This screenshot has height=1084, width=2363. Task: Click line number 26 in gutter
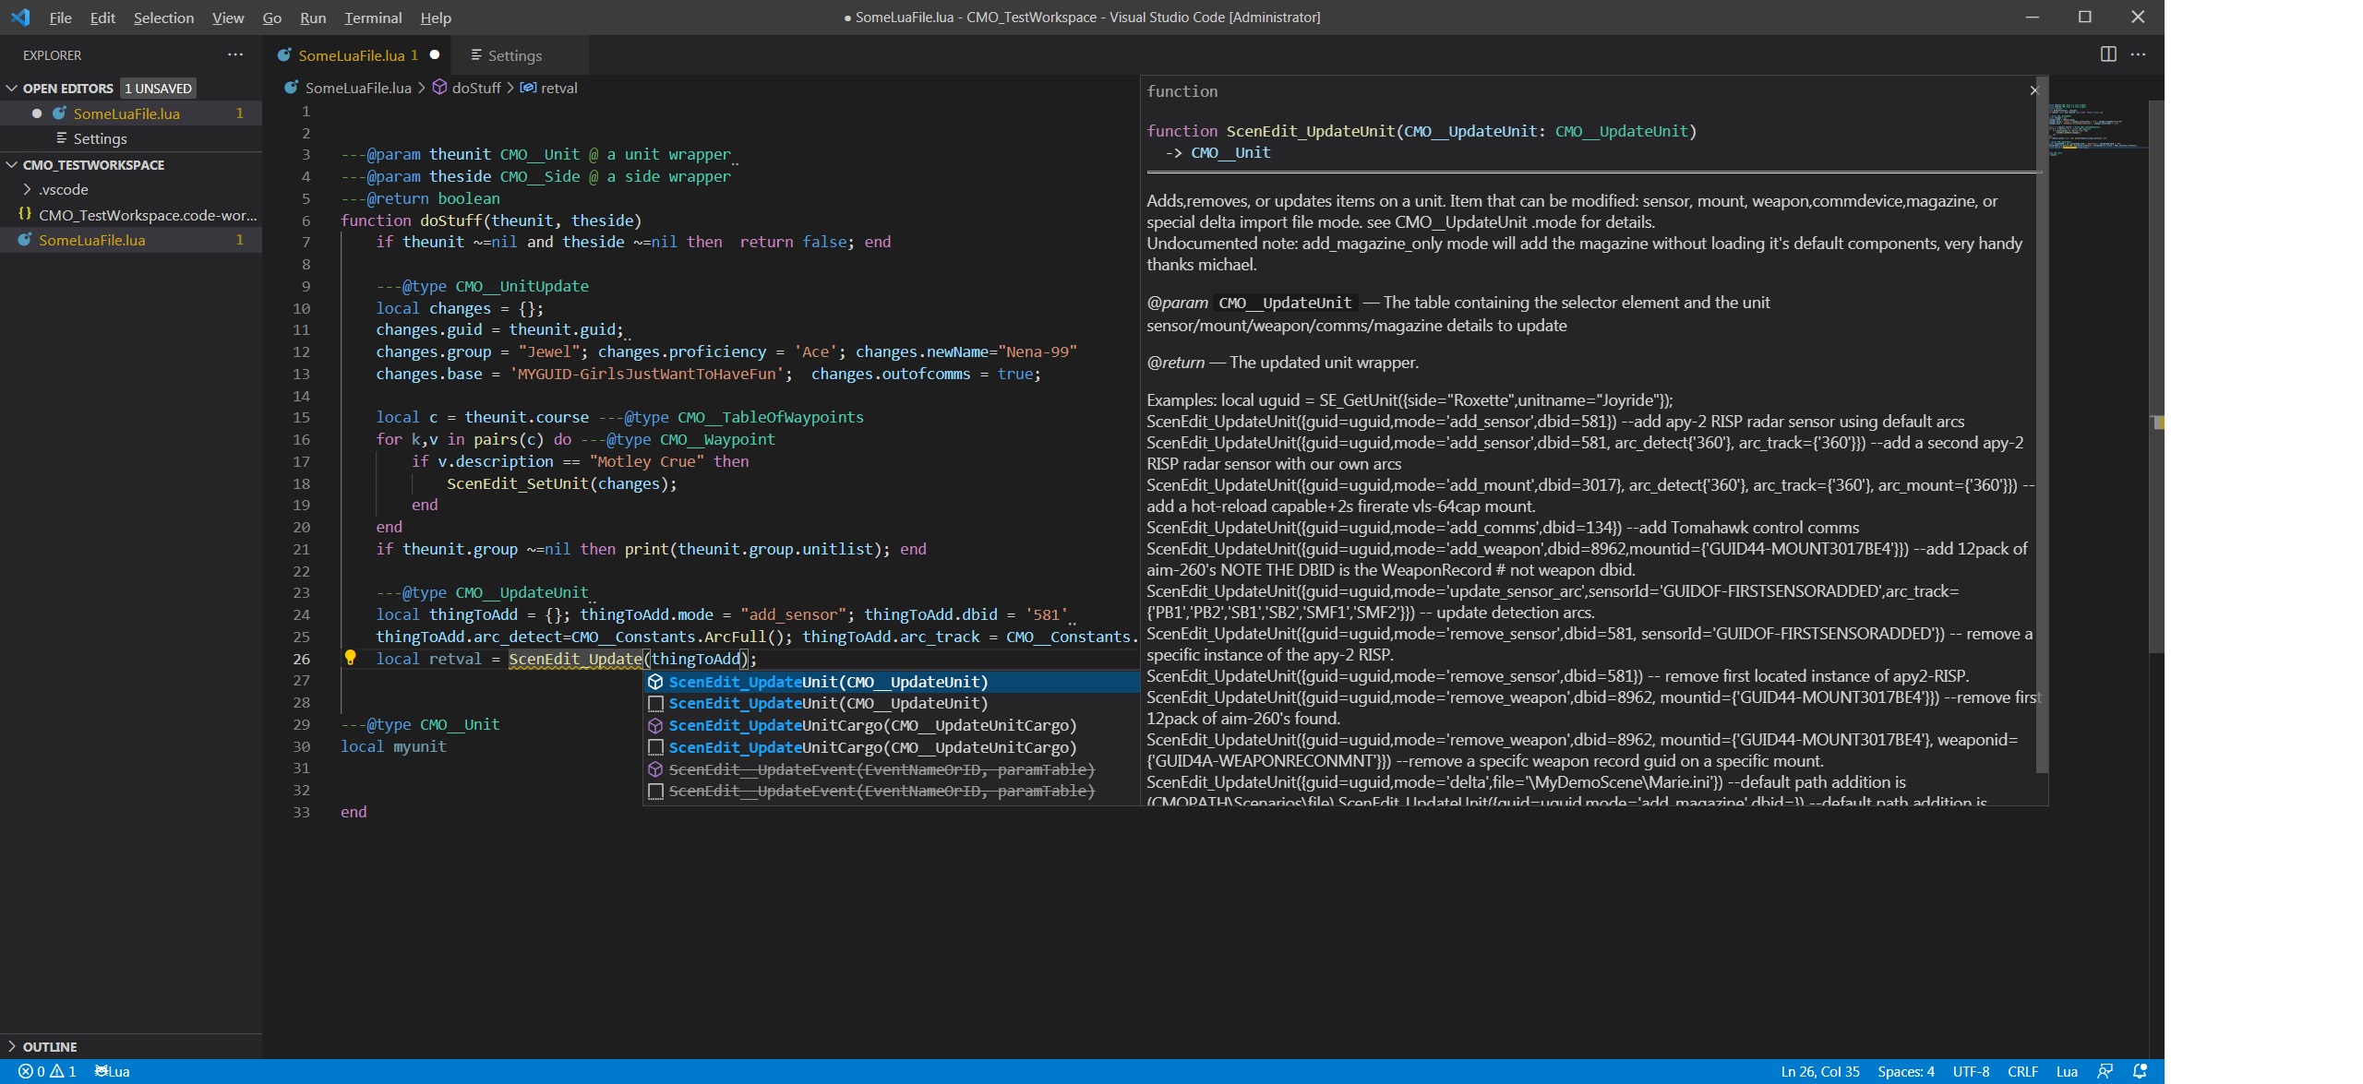(302, 659)
